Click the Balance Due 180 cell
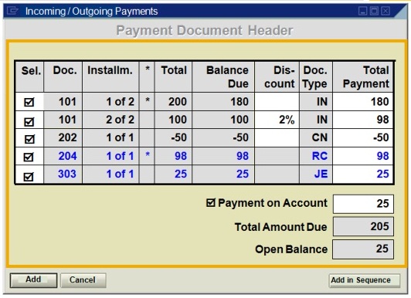 pos(223,102)
